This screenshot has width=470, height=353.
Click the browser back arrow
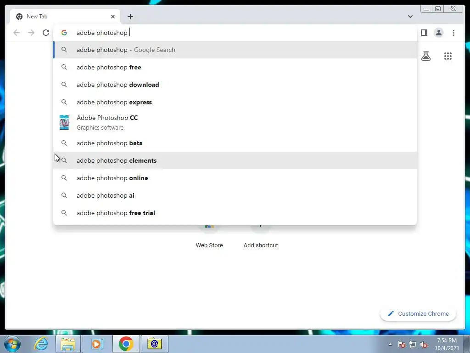[17, 33]
